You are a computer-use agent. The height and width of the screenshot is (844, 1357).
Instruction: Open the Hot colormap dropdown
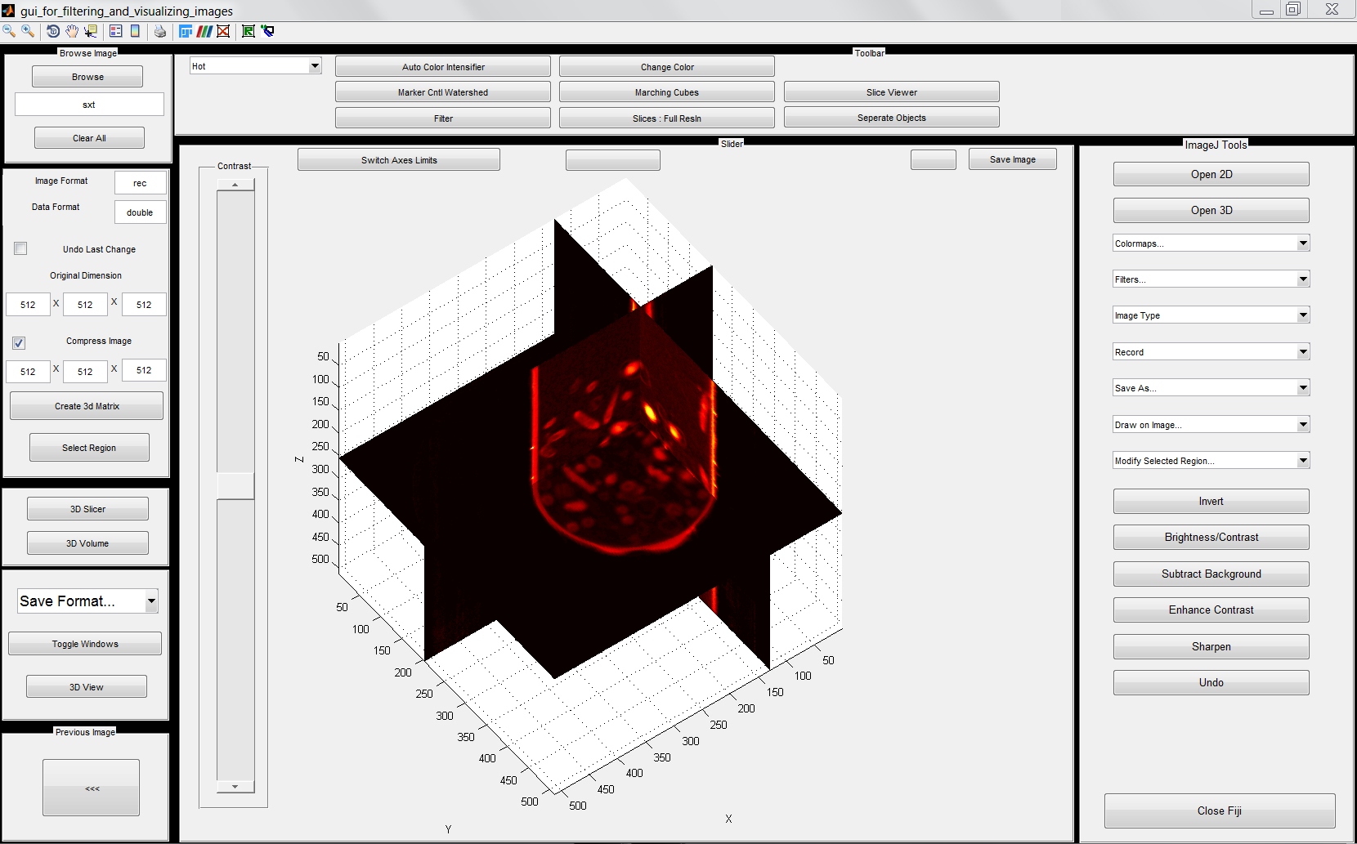255,66
